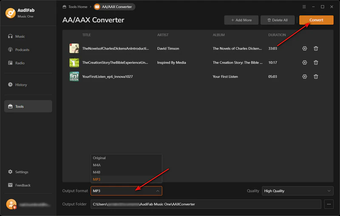
Task: Select M4A output format option
Action: click(x=126, y=165)
